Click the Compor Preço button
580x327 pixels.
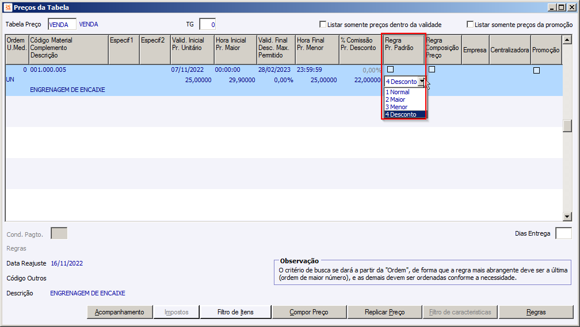coord(309,312)
